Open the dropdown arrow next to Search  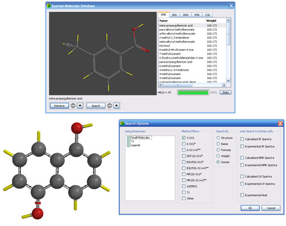pyautogui.click(x=116, y=106)
